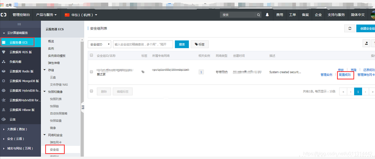Open the user avatar menu
The image size is (375, 159).
(373, 14)
